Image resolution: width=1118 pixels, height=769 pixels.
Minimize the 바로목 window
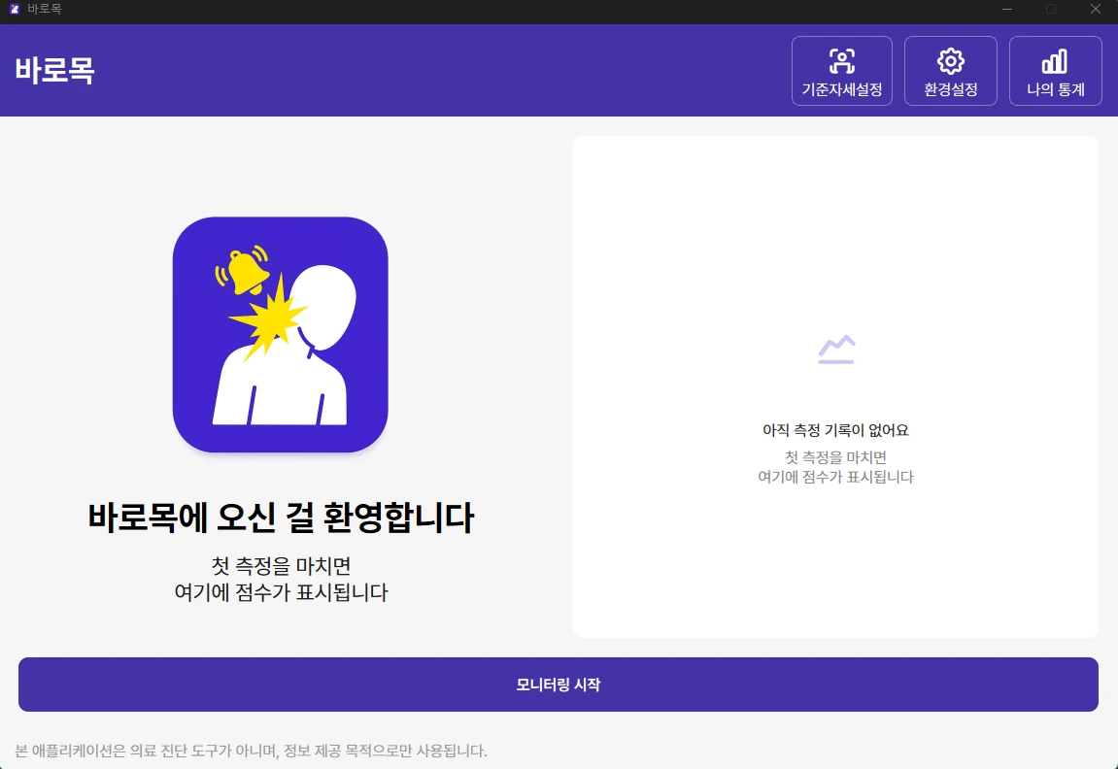pyautogui.click(x=1006, y=10)
